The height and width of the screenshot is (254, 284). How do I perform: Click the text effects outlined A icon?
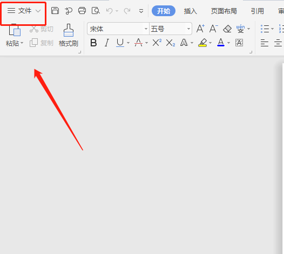[184, 43]
